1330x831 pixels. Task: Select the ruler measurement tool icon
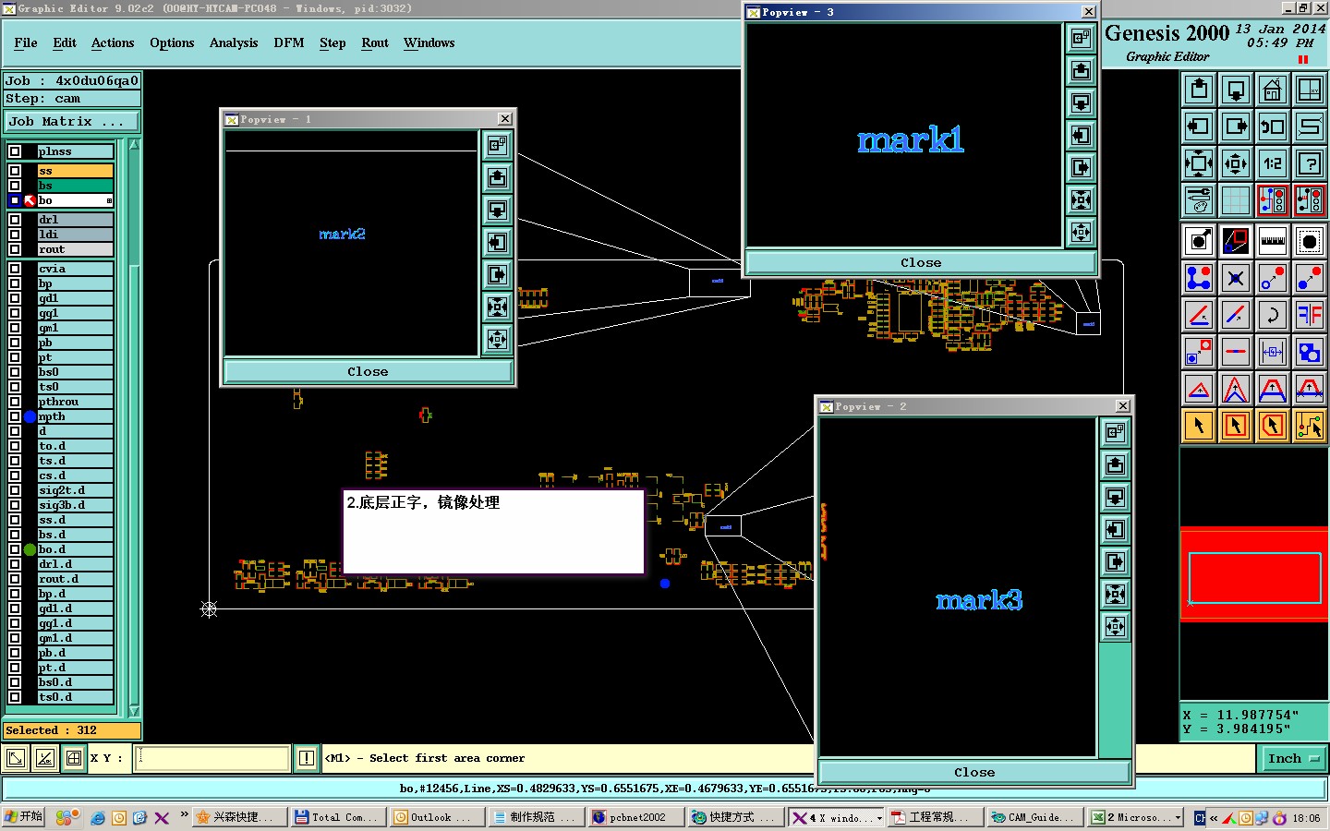1273,241
